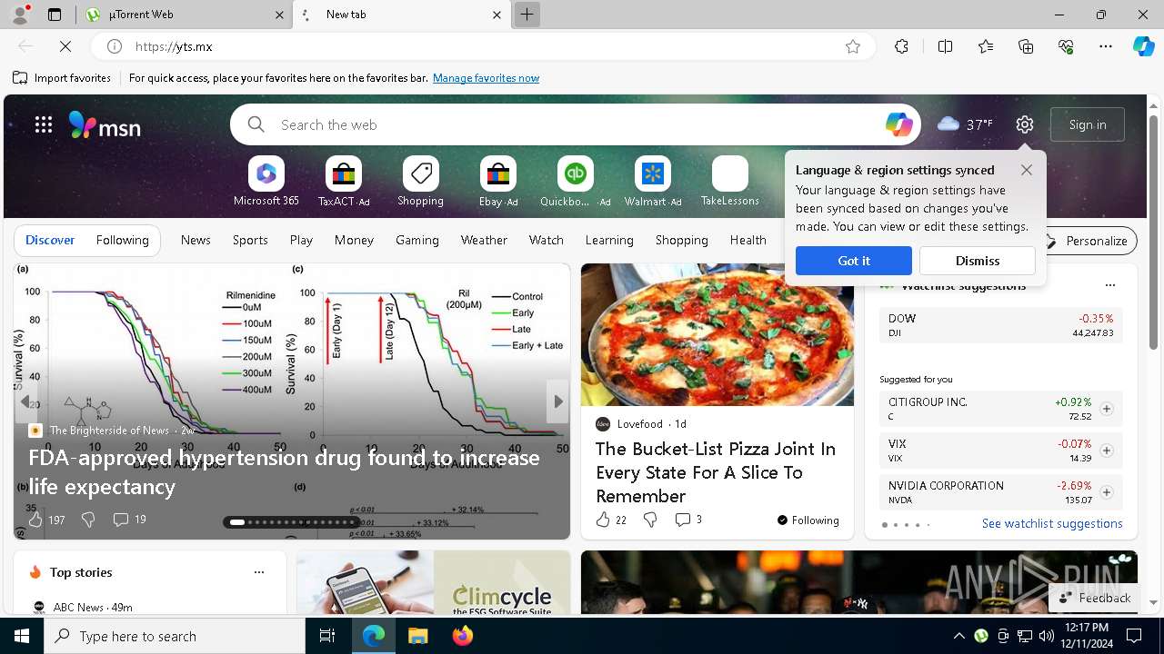Click Manage favorites now link
This screenshot has height=654, width=1164.
tap(486, 78)
